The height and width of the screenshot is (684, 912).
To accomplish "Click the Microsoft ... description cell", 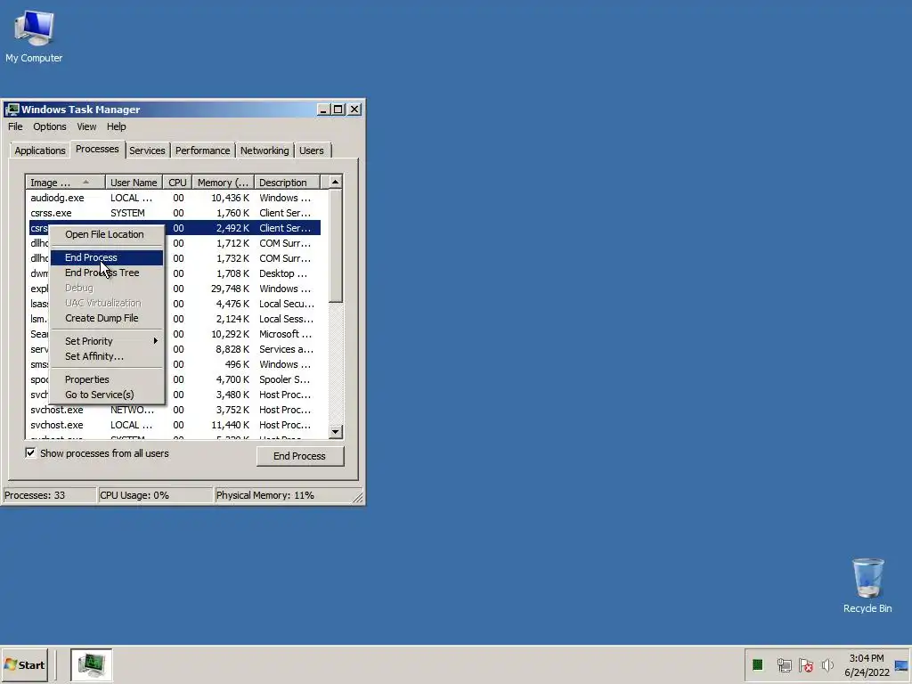I will tap(285, 334).
